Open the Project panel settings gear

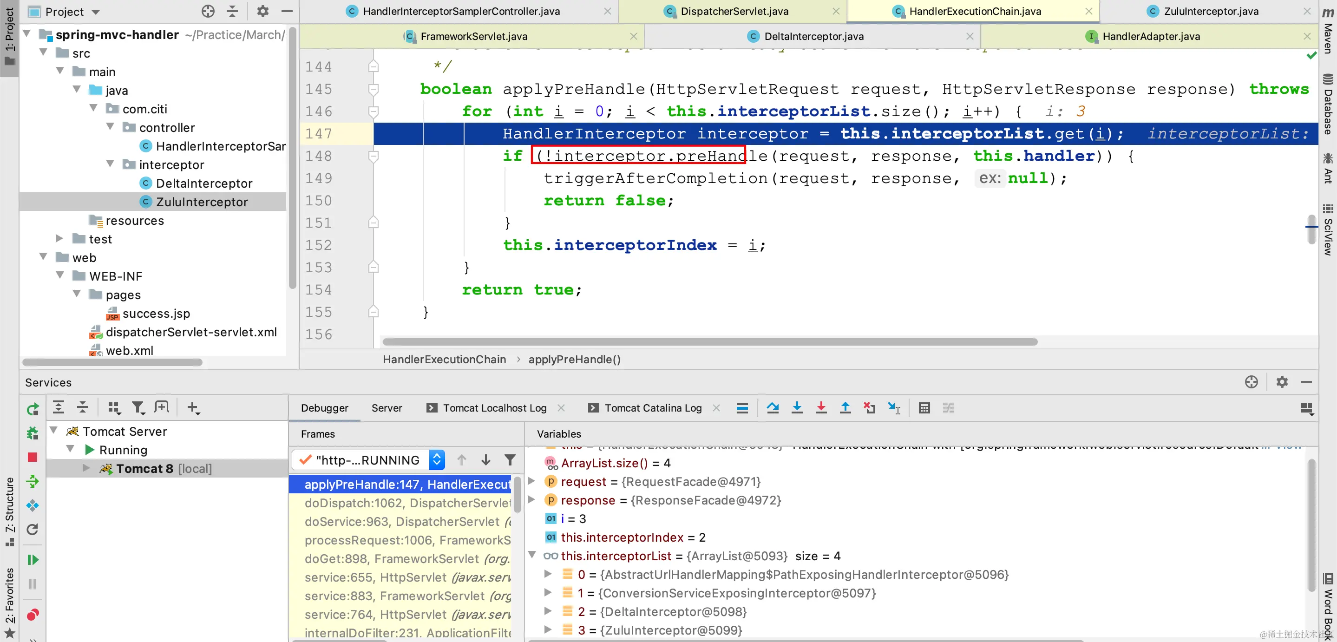[263, 11]
